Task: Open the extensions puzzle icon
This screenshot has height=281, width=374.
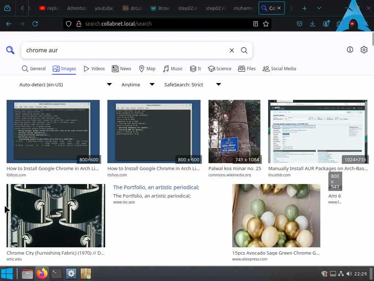Action: pyautogui.click(x=339, y=24)
